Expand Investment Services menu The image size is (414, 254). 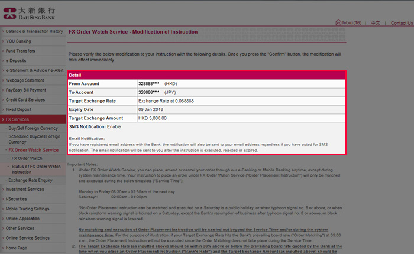tap(25, 189)
